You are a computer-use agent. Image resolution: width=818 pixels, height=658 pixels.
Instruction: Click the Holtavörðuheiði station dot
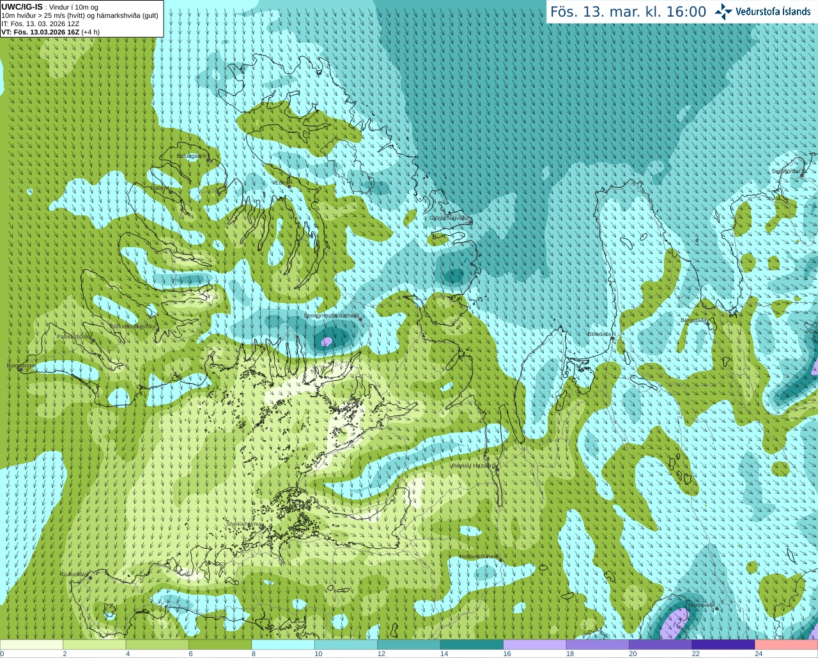click(x=500, y=560)
